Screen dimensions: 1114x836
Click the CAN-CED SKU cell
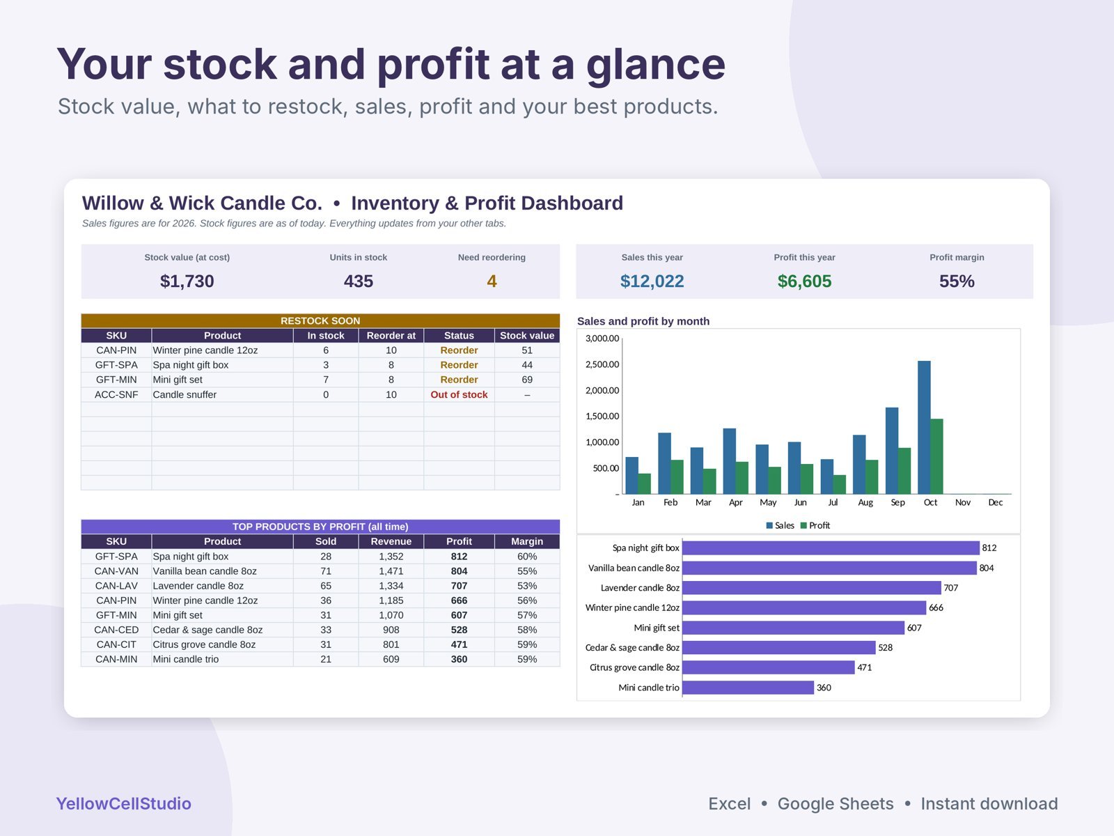(x=116, y=630)
